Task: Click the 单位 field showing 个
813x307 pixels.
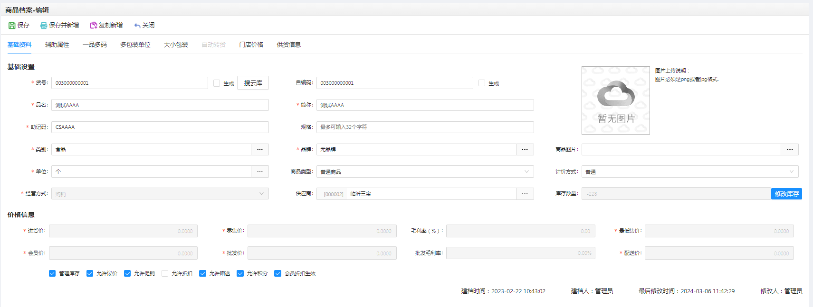Action: [x=151, y=172]
